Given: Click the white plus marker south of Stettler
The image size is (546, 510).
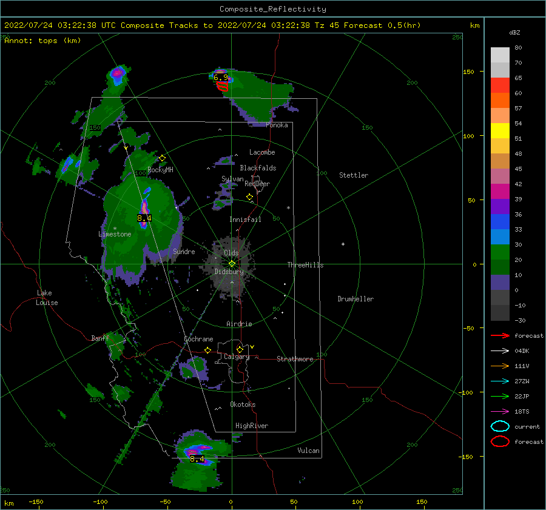Looking at the screenshot, I should coord(343,244).
